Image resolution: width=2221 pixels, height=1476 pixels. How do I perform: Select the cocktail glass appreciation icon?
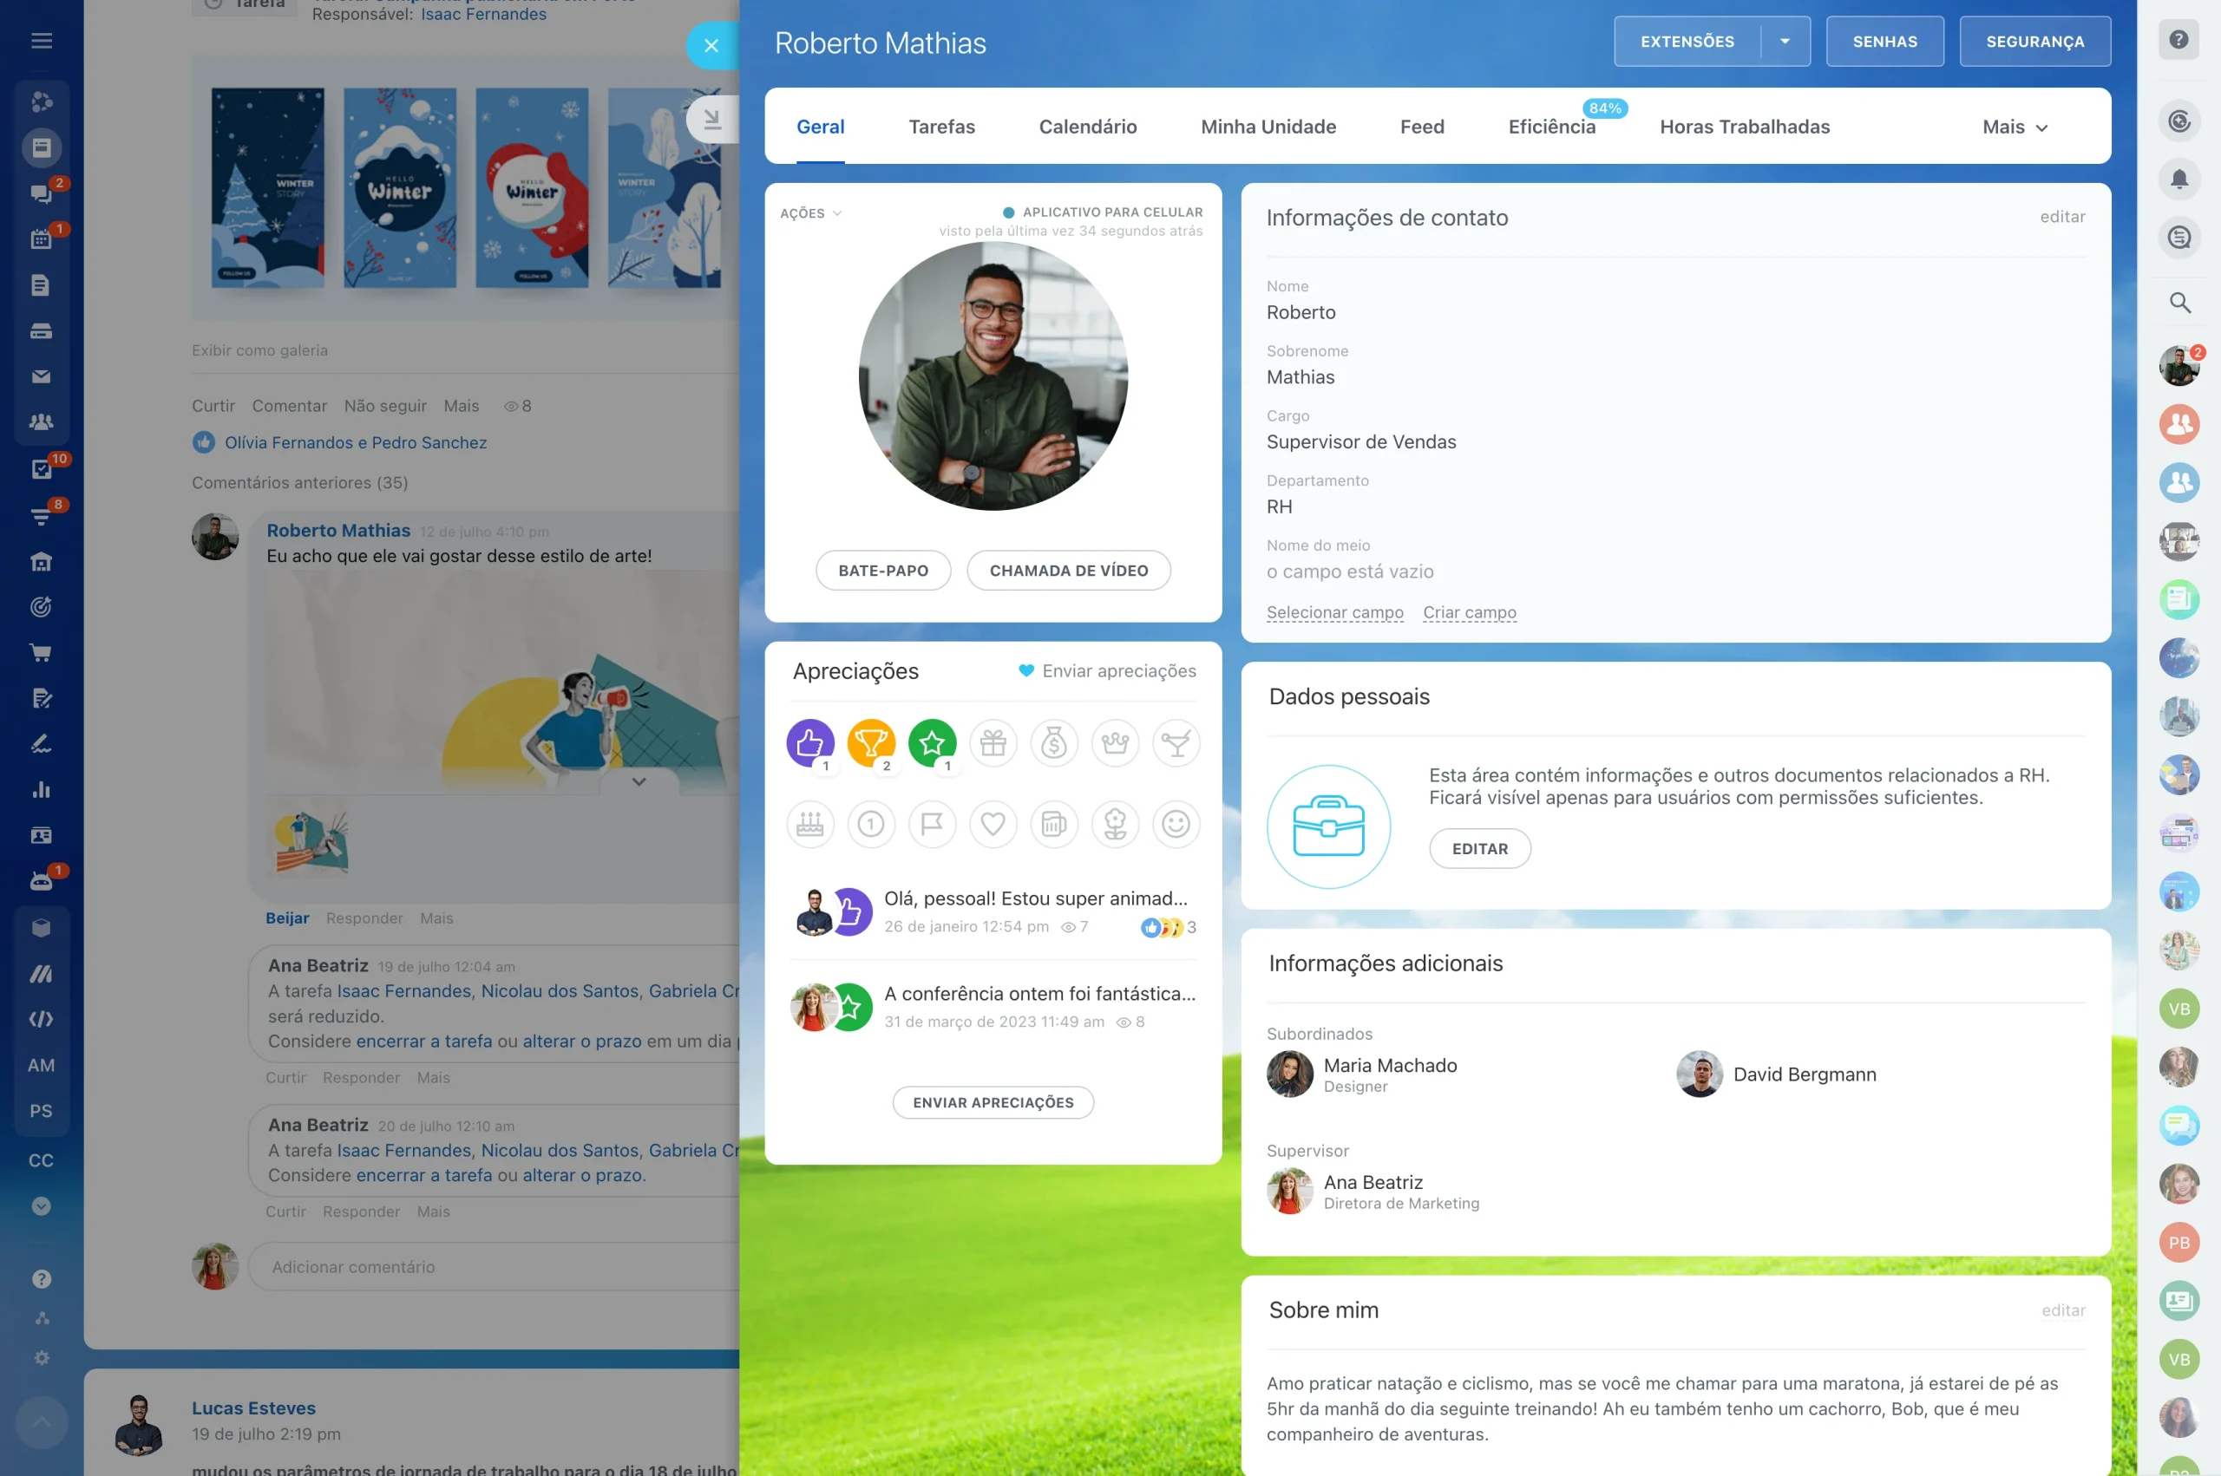click(x=1177, y=744)
